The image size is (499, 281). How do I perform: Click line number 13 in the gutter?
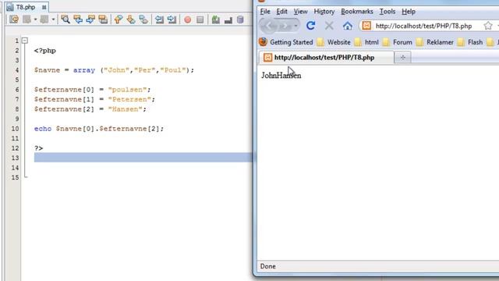pos(15,158)
